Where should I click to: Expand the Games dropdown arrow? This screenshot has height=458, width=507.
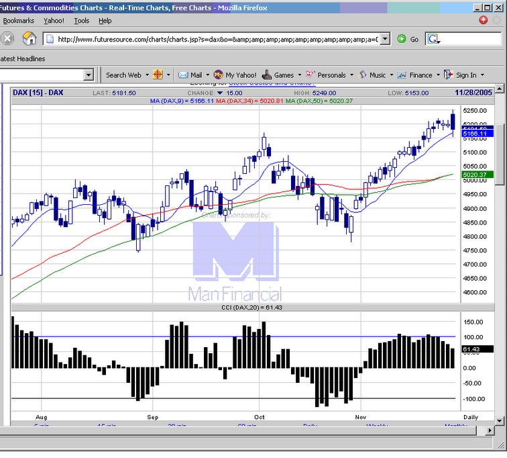[x=299, y=75]
